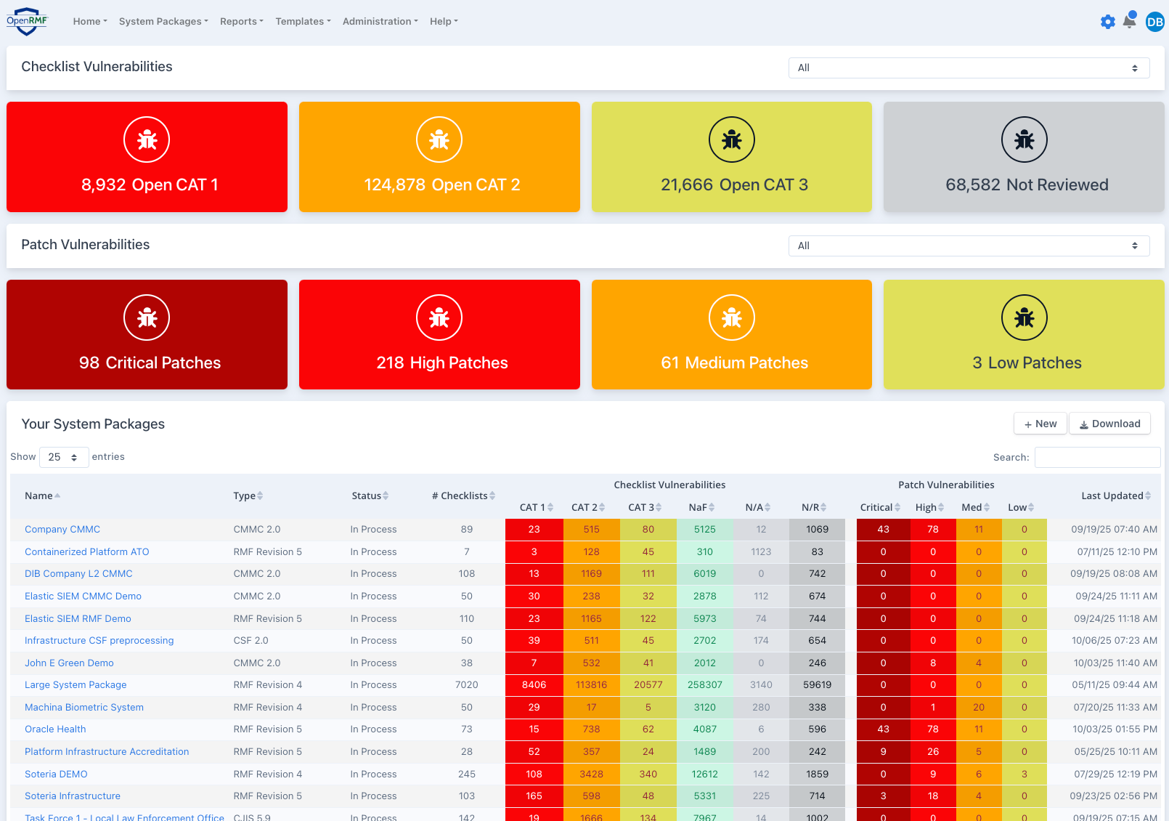The width and height of the screenshot is (1169, 821).
Task: Click inside the Search field
Action: click(1097, 457)
